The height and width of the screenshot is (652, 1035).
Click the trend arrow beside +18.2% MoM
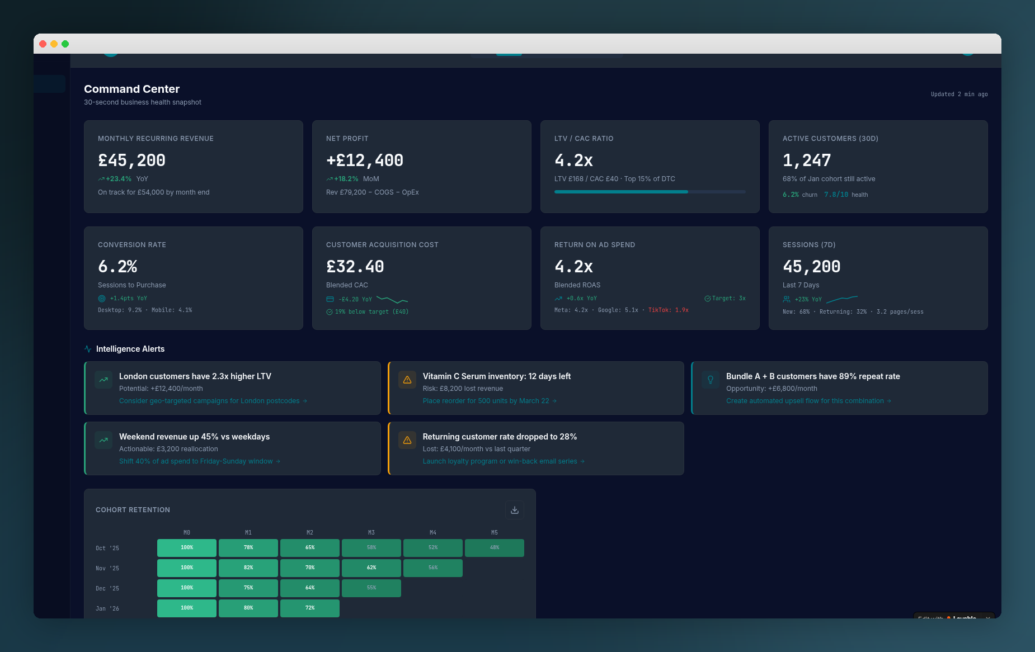(x=330, y=179)
